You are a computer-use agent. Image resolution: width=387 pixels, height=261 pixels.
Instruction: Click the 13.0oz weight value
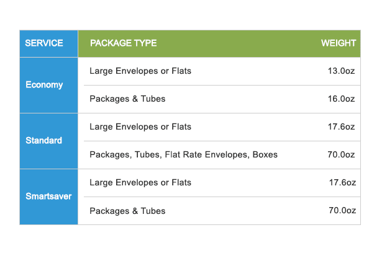(341, 71)
